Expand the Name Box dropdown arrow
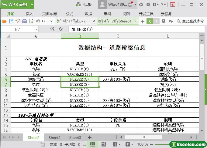The width and height of the screenshot is (207, 148). tap(37, 29)
